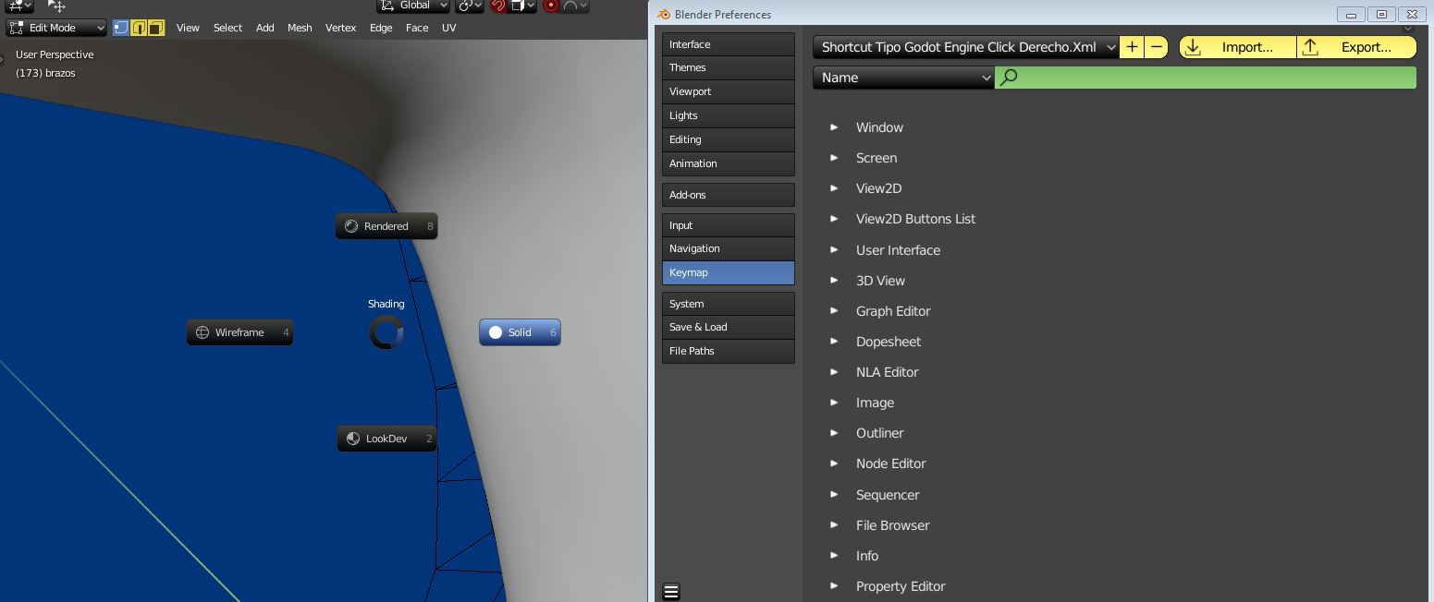
Task: Expand the Screen keymap category
Action: tap(834, 158)
